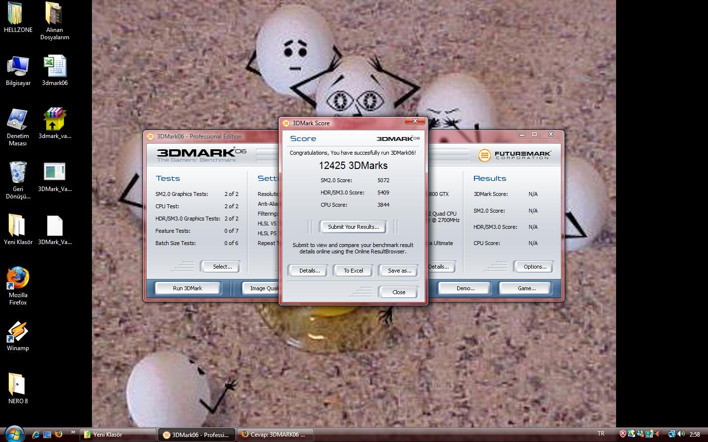Click 'SM2.0 Graphics Tests:' row under Tests
The image size is (708, 442).
(x=197, y=194)
